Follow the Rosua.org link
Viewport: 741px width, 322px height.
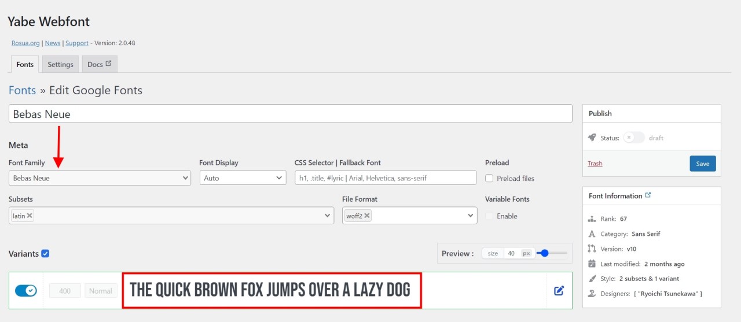(x=25, y=43)
